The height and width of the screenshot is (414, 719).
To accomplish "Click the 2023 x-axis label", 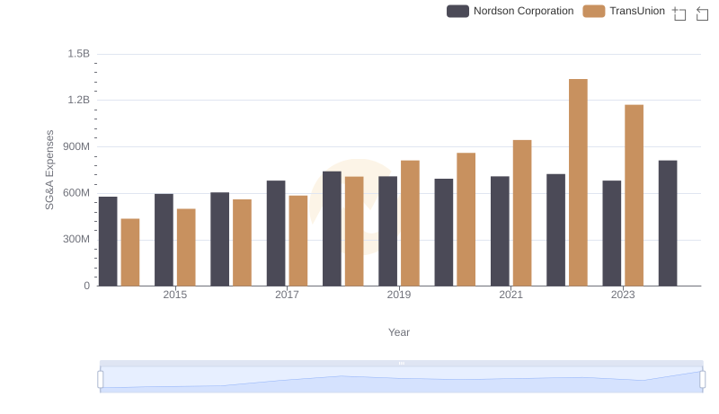I will tap(623, 295).
